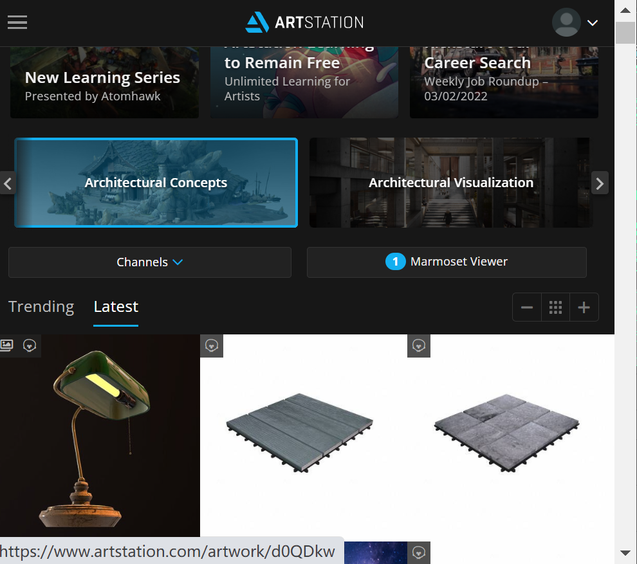This screenshot has width=637, height=564.
Task: Increase thumbnail size with the plus icon
Action: click(x=584, y=307)
